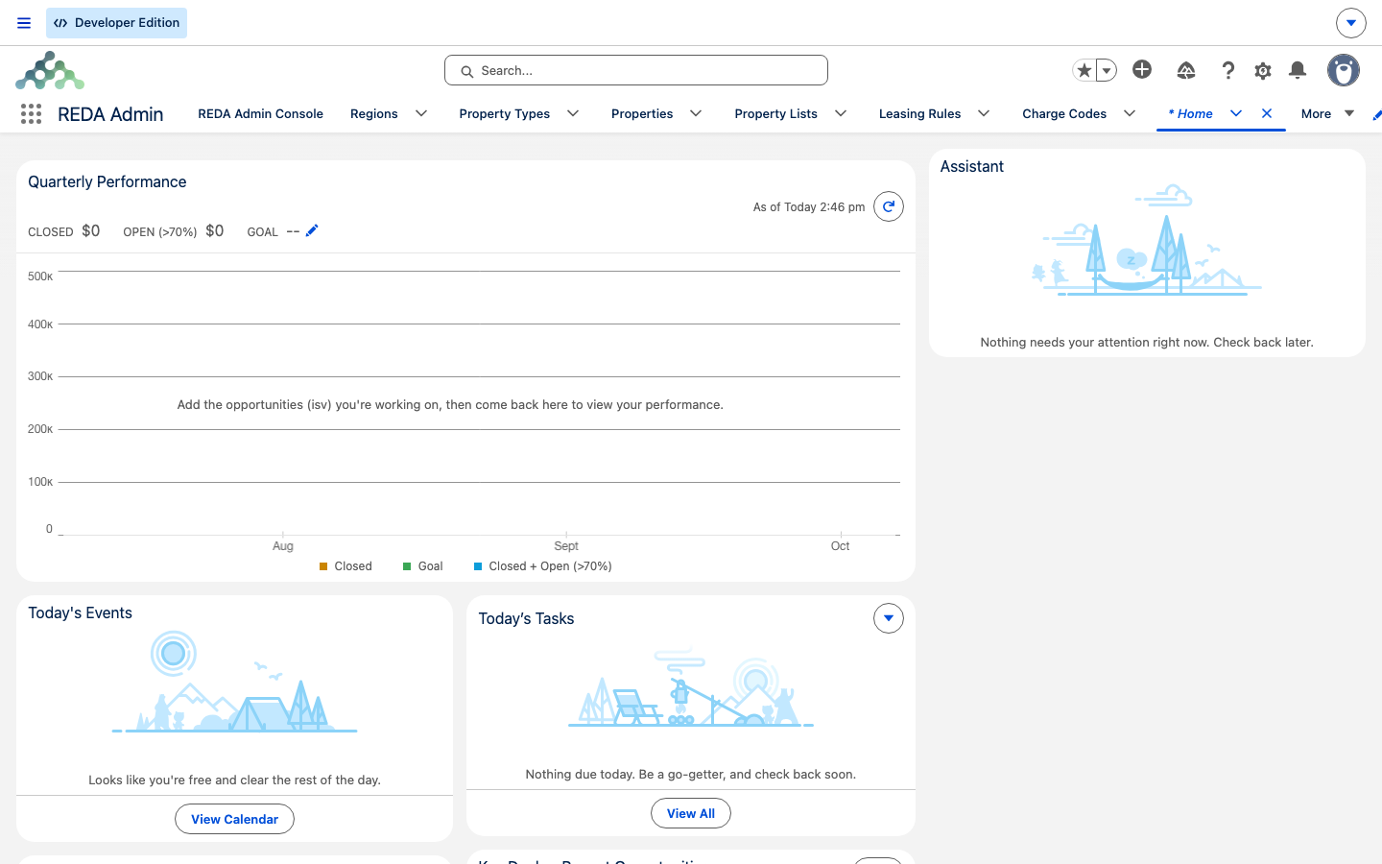Switch to the Property Lists tab

click(x=776, y=113)
